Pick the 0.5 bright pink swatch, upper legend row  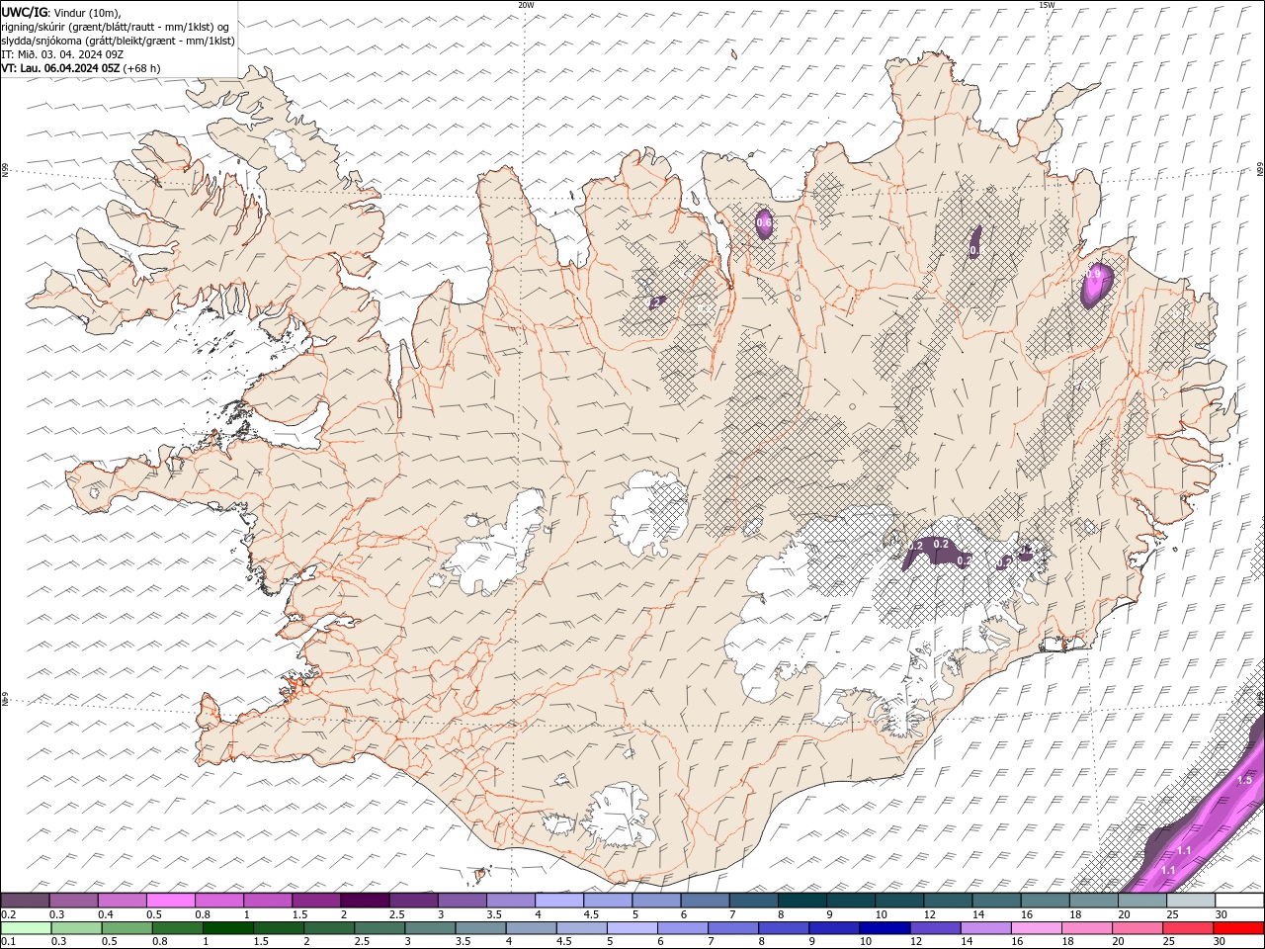point(170,901)
